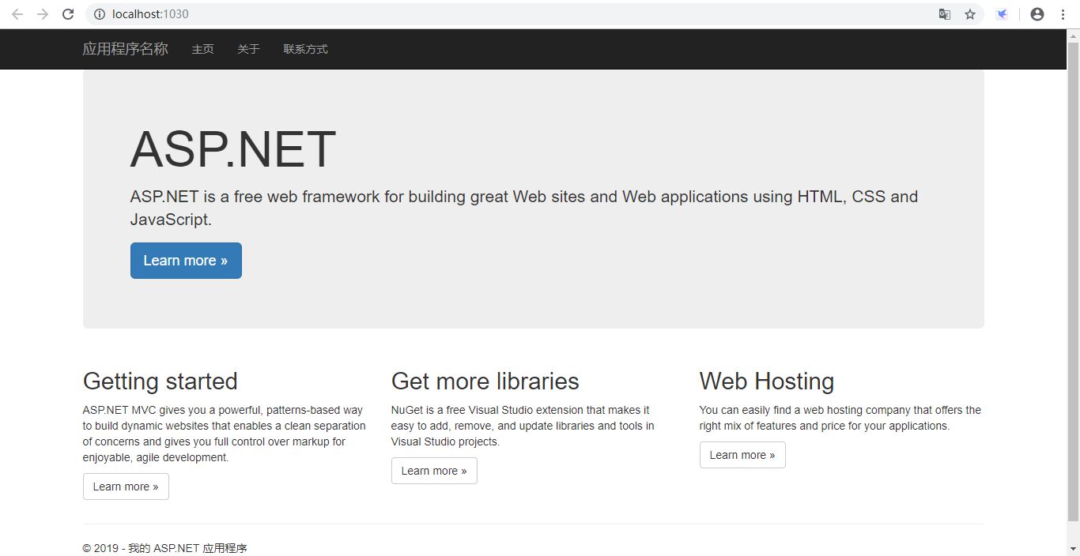
Task: Open the user profile avatar icon
Action: point(1037,14)
